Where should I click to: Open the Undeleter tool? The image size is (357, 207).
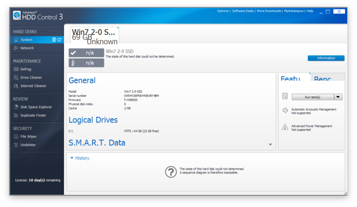tap(28, 145)
